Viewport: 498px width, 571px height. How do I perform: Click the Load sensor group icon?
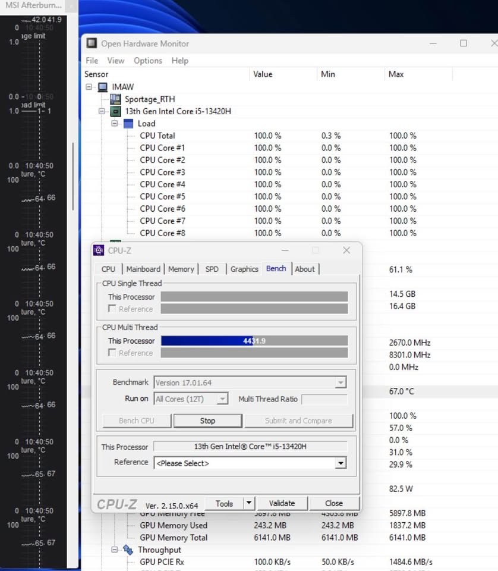pos(128,123)
